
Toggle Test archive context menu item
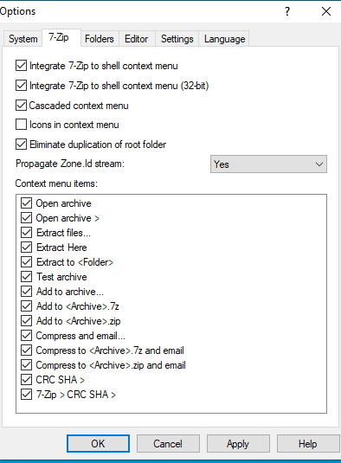pyautogui.click(x=26, y=277)
